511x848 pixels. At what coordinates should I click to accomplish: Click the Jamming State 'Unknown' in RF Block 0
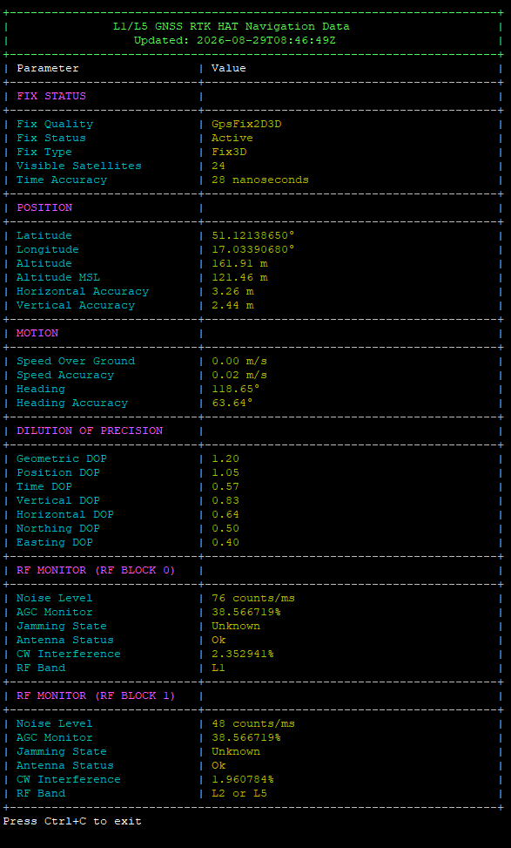[x=236, y=627]
